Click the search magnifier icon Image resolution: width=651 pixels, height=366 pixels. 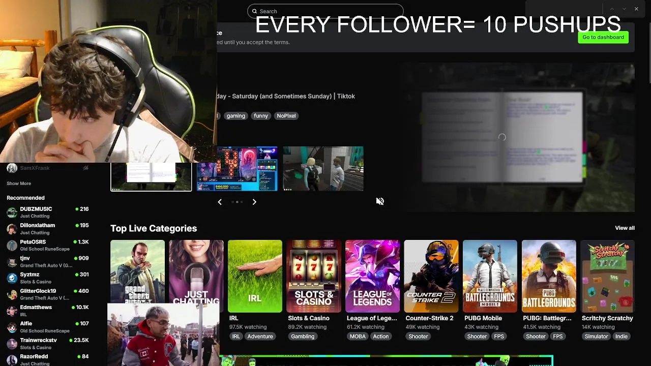[x=254, y=11]
